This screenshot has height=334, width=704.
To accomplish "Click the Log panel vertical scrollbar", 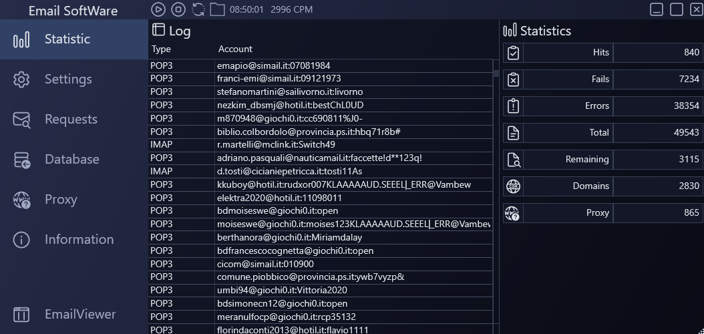I will (496, 200).
